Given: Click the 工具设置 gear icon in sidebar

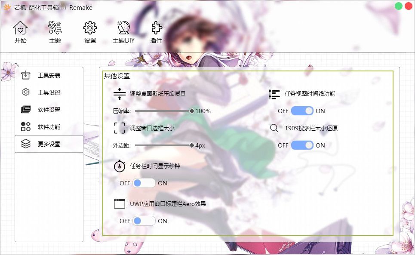Looking at the screenshot, I should [26, 92].
